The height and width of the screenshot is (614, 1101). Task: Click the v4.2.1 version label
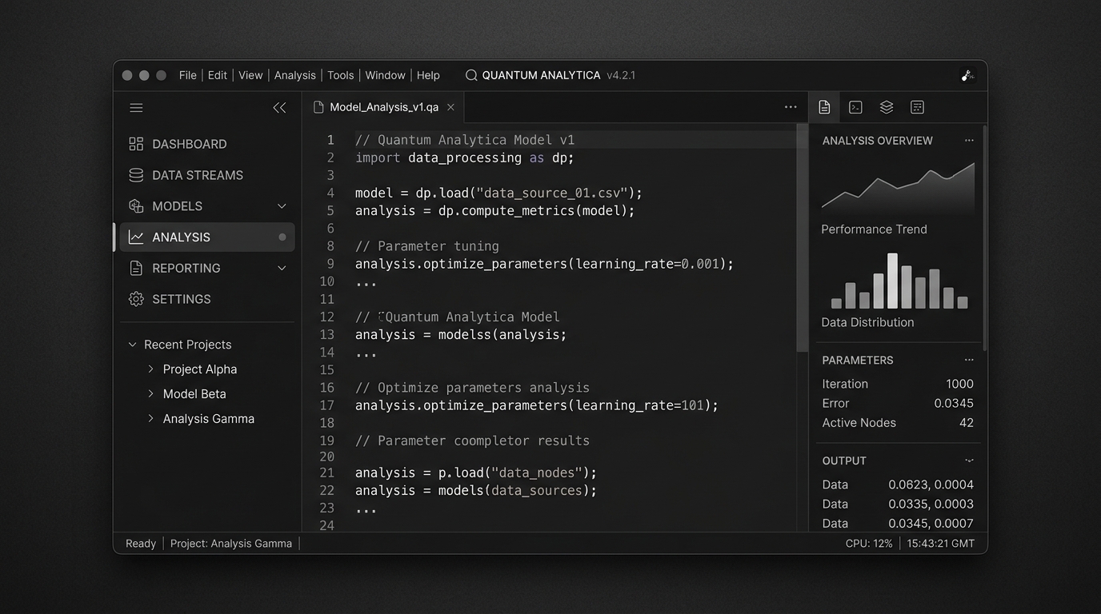pos(621,75)
